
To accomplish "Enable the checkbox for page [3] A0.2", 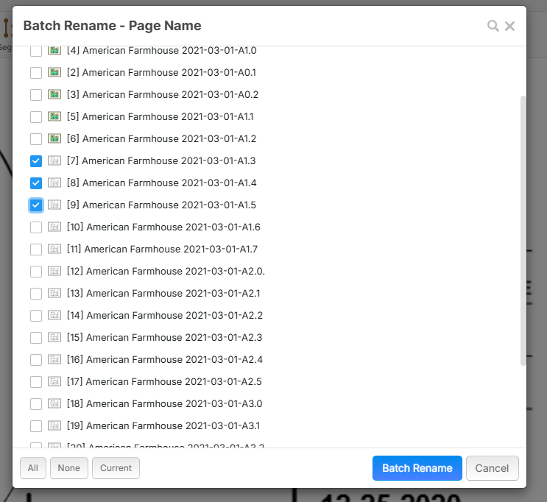I will click(x=35, y=94).
